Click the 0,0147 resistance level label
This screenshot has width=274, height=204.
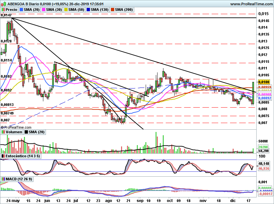(x=6, y=20)
